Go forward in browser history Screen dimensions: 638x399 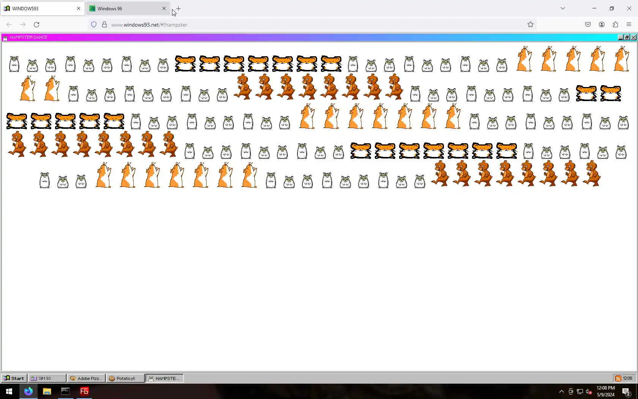click(23, 24)
